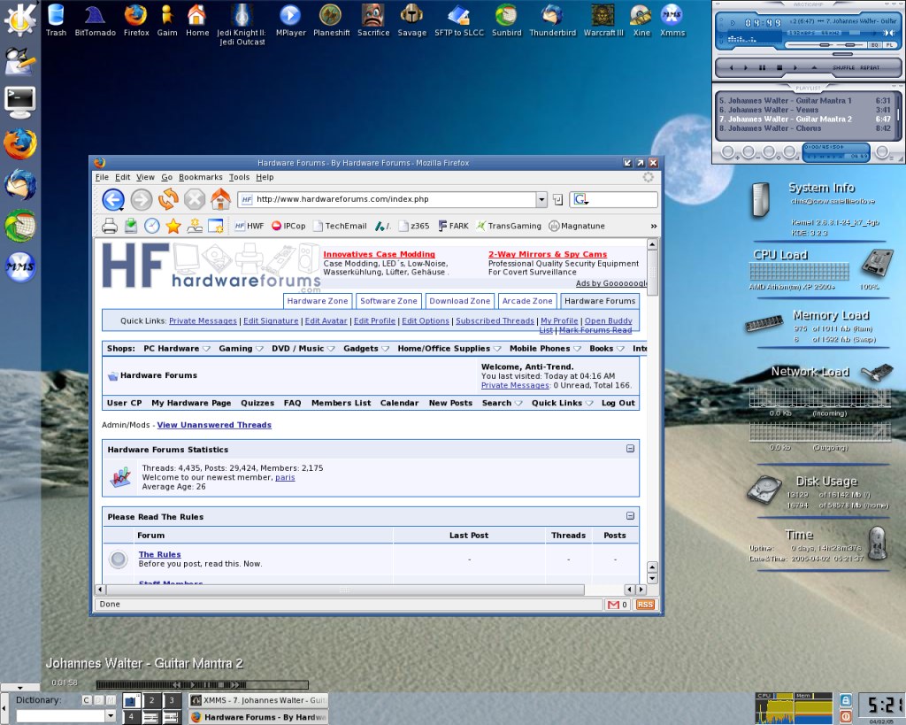Screen dimensions: 906x725
Task: Switch to the Hardware Zone tab
Action: coord(318,301)
